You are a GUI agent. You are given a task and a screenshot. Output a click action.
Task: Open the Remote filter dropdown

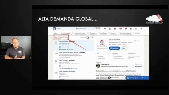[x=114, y=33]
